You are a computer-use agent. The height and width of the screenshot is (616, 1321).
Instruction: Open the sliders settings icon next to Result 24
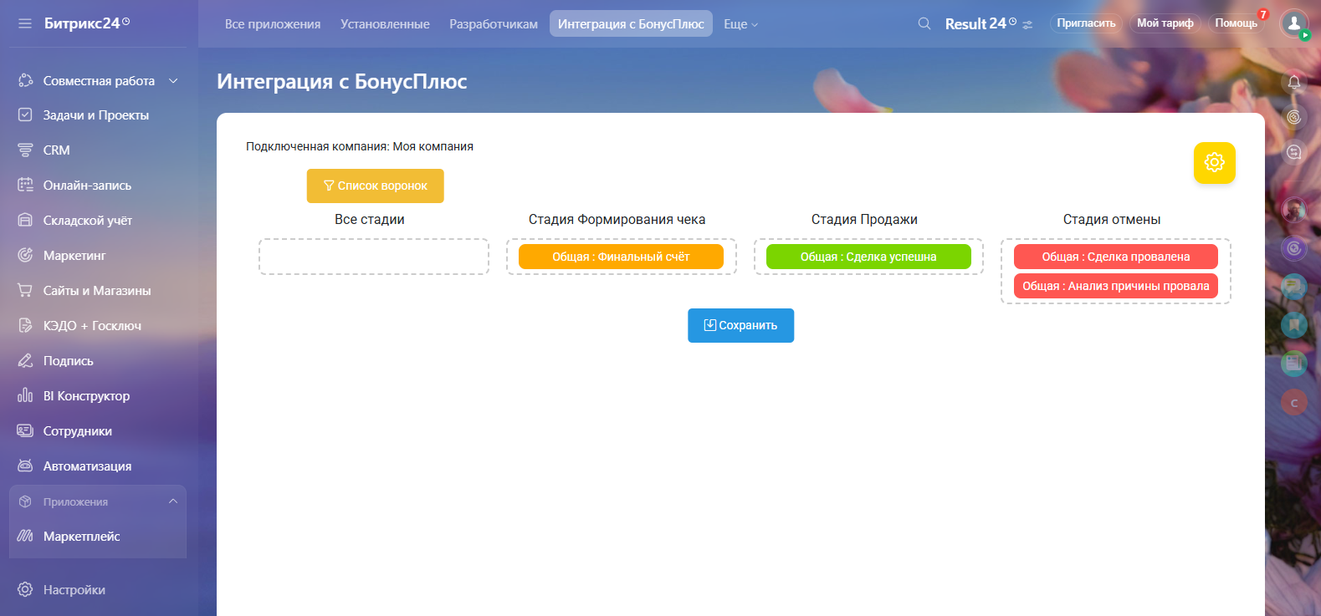click(x=1027, y=25)
